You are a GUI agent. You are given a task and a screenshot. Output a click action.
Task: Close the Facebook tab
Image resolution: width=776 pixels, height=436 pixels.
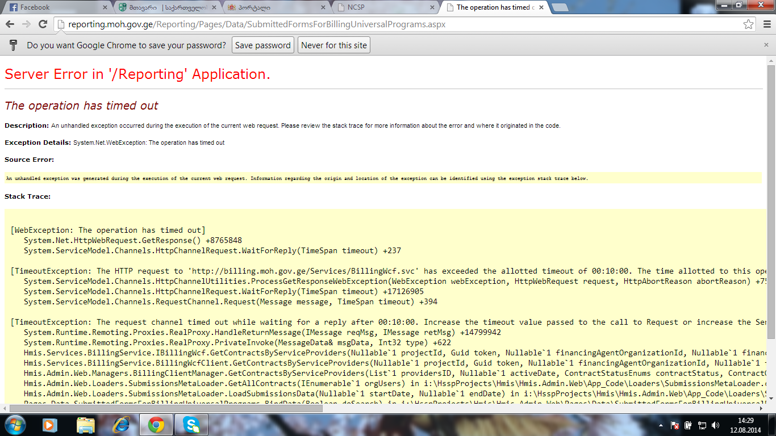[105, 7]
